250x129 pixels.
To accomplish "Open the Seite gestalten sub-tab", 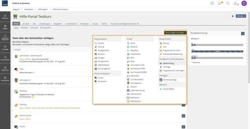I will [45, 28].
